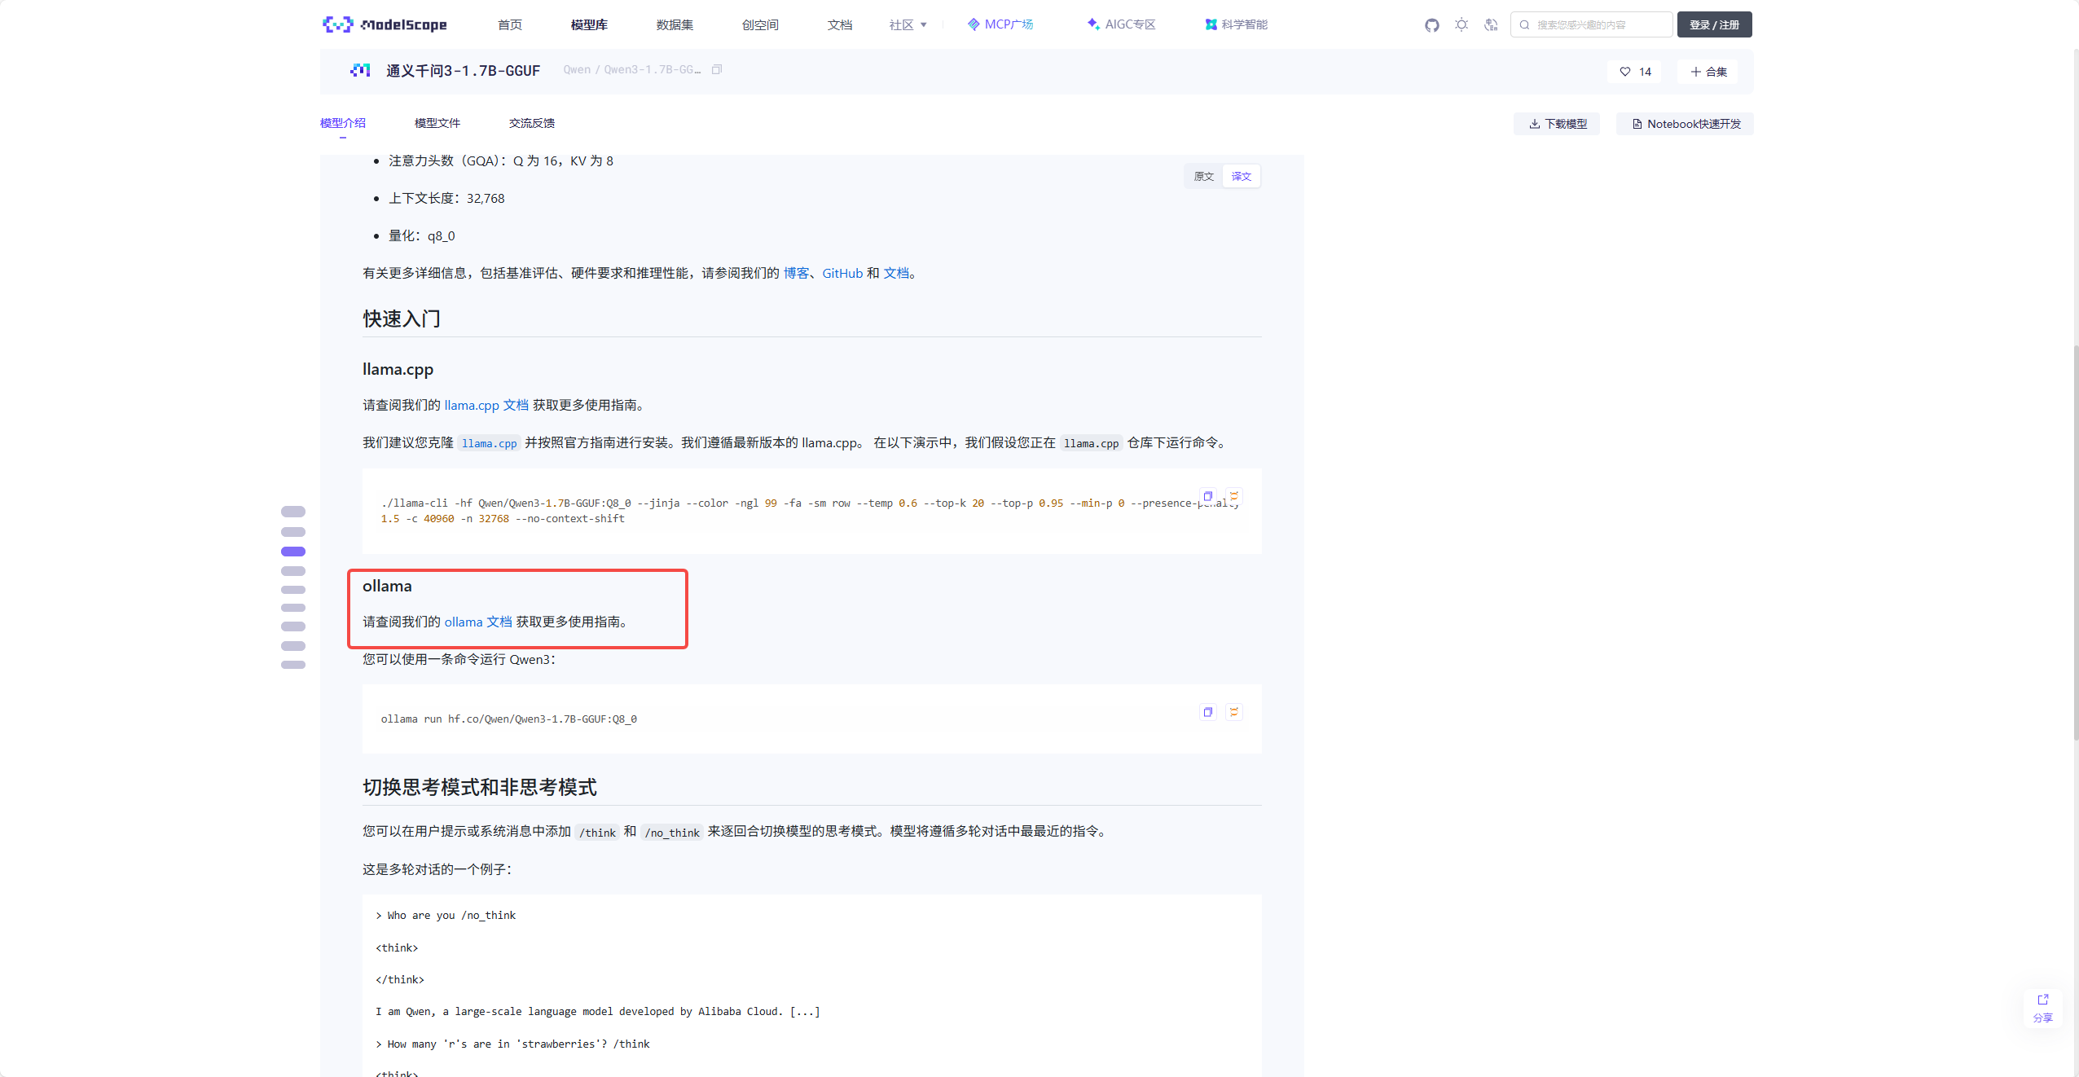The height and width of the screenshot is (1077, 2079).
Task: Open the 交流反馈 tab
Action: [x=531, y=123]
